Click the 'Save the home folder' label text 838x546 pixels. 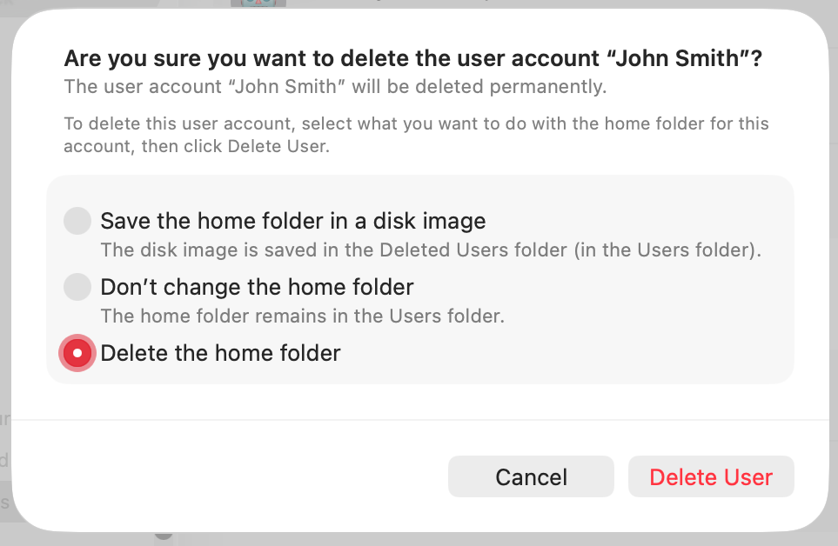[293, 221]
